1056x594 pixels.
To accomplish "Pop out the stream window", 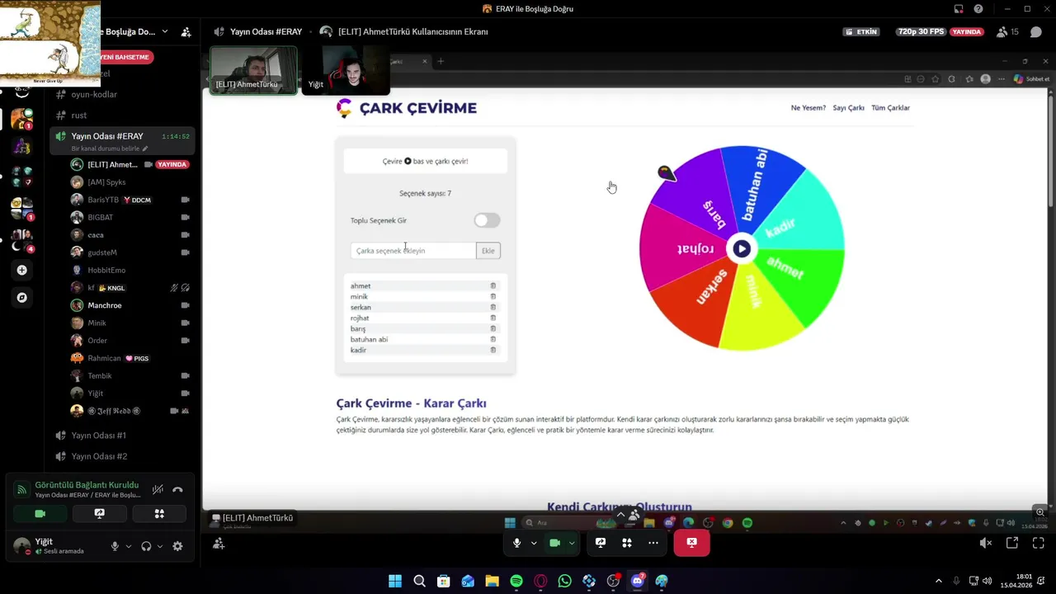I will click(x=1012, y=543).
